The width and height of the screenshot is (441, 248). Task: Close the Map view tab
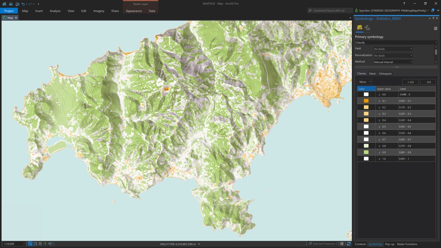click(x=16, y=18)
